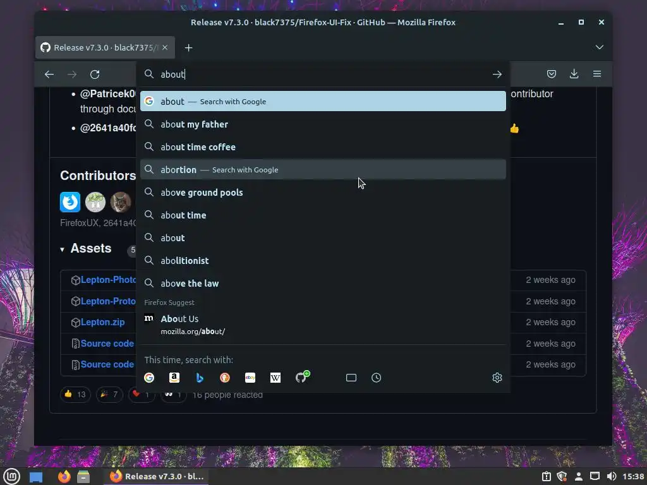Pick the 'above ground pools' suggestion
Viewport: 647px width, 485px height.
pyautogui.click(x=323, y=192)
